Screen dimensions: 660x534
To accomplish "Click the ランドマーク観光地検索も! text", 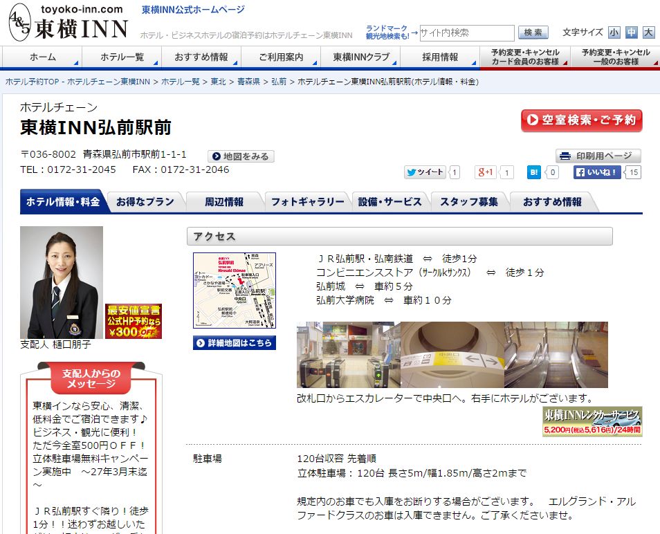I will tap(387, 33).
